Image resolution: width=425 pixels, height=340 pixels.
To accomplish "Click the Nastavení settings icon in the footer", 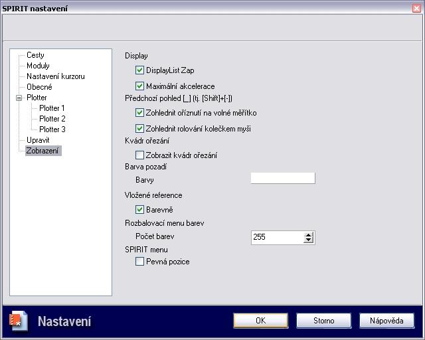I will tap(18, 321).
